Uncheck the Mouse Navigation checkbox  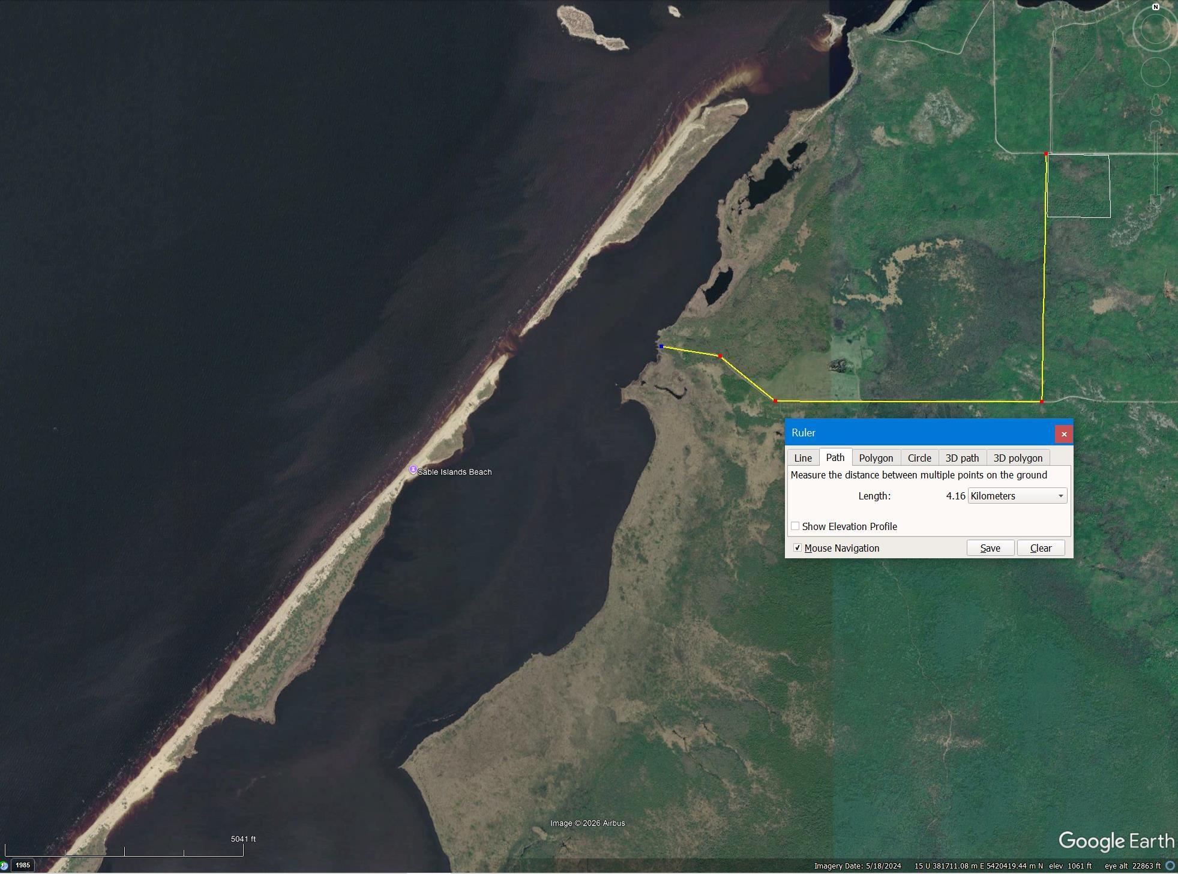798,547
